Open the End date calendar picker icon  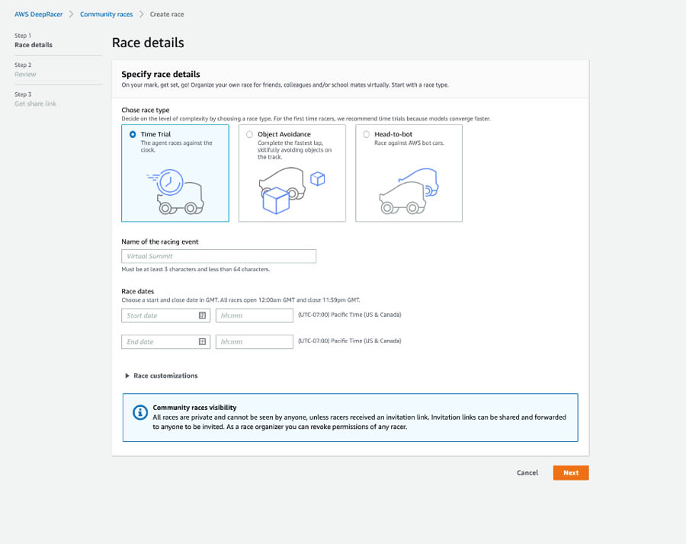[202, 341]
